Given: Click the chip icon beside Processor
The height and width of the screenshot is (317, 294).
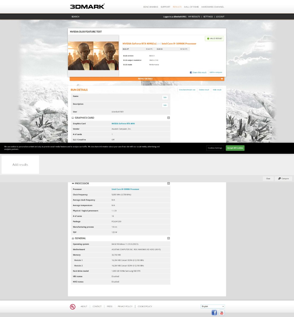Looking at the screenshot, I should (73, 183).
